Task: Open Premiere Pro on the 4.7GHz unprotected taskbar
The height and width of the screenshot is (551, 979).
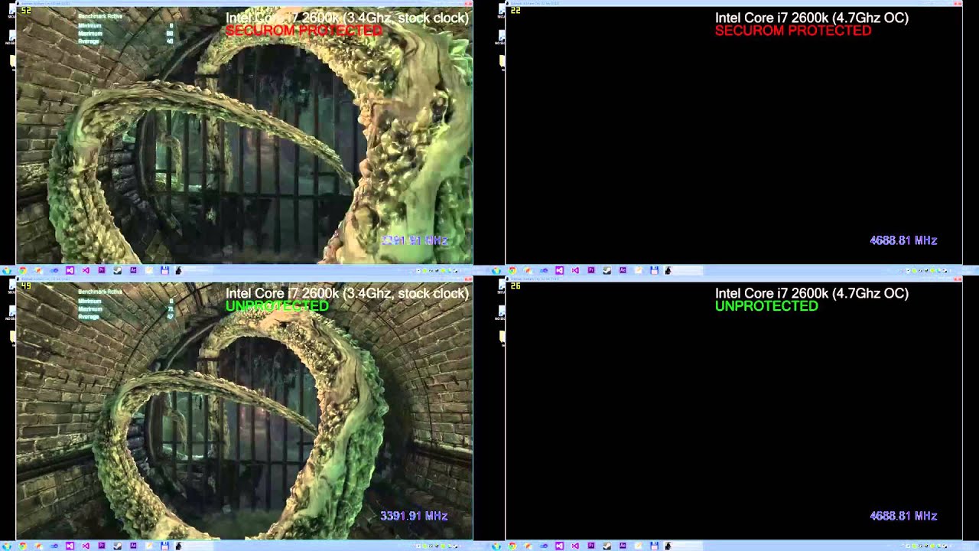Action: pos(591,546)
